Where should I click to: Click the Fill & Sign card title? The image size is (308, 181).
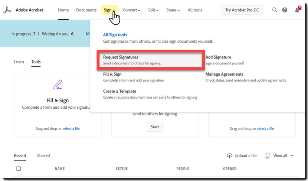pyautogui.click(x=58, y=101)
